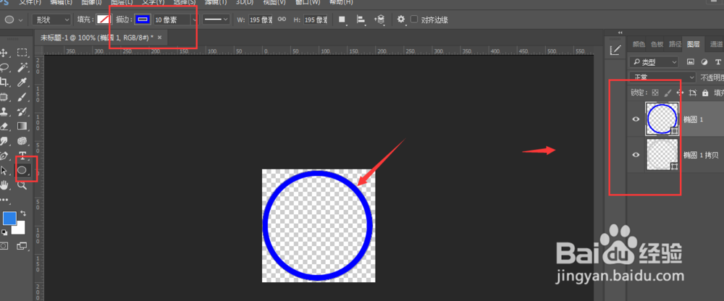
Task: Reset to default black and white colors
Action: (4, 232)
